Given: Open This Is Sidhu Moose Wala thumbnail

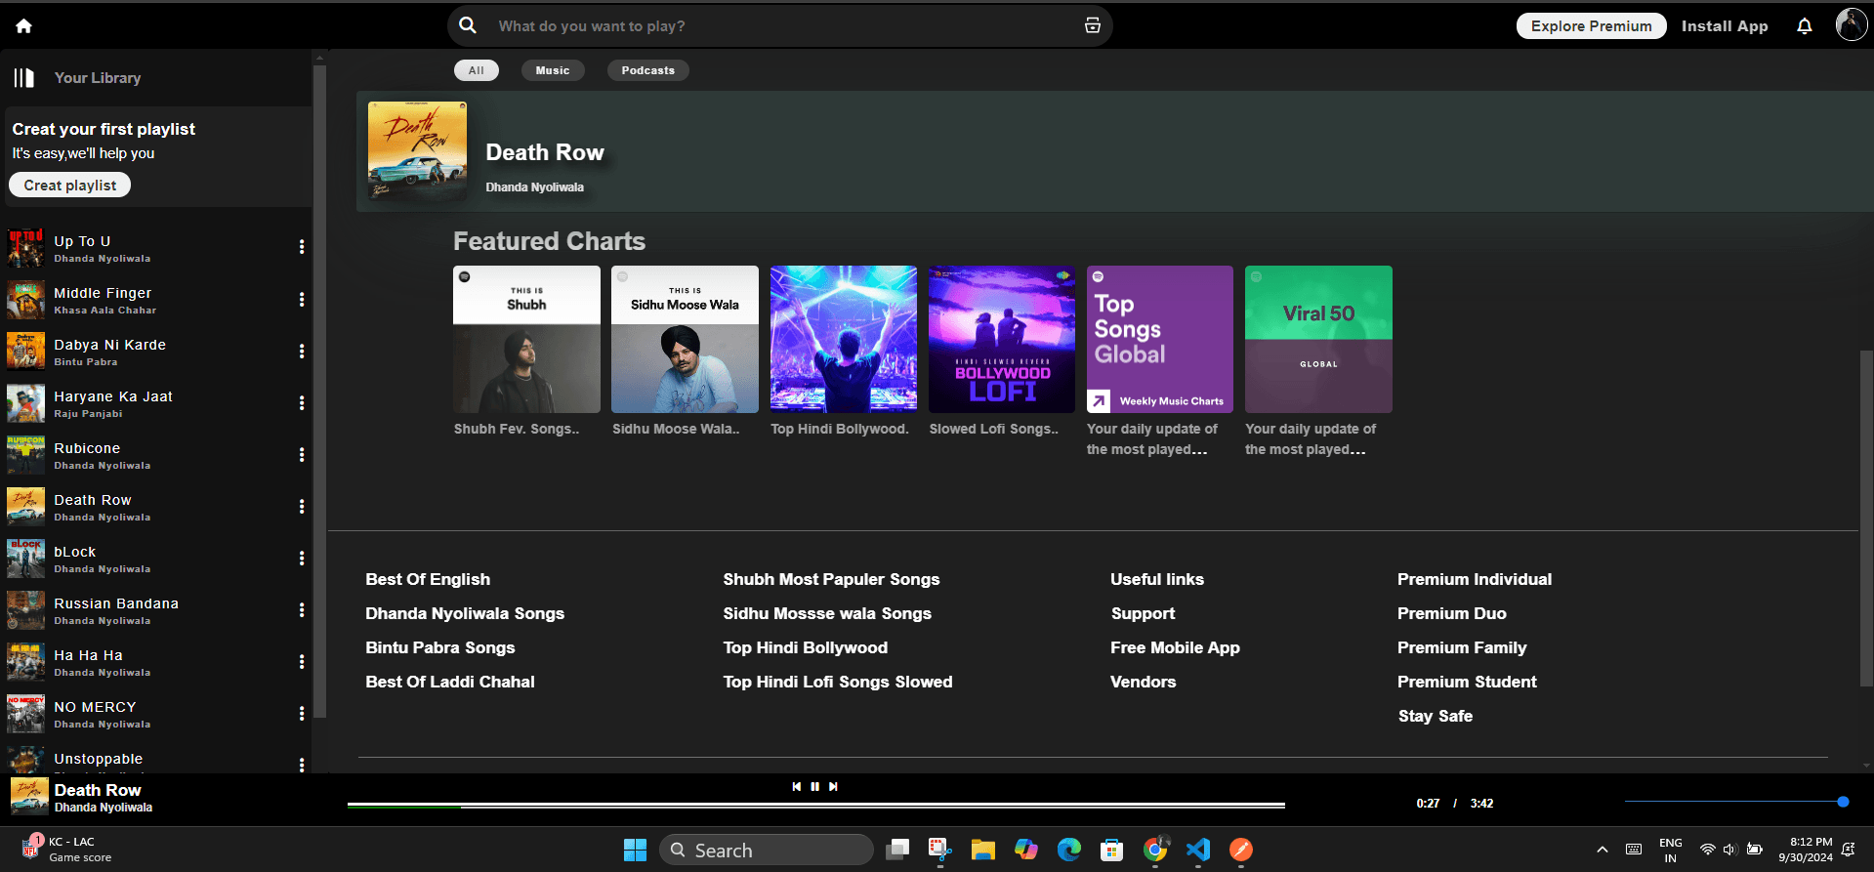Looking at the screenshot, I should (685, 339).
